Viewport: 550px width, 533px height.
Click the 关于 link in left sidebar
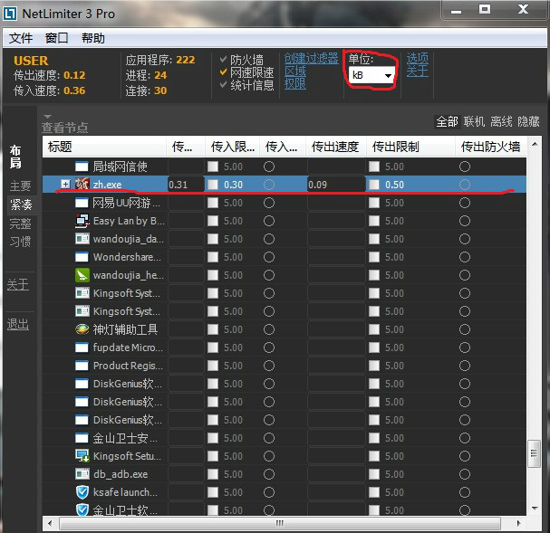point(18,285)
